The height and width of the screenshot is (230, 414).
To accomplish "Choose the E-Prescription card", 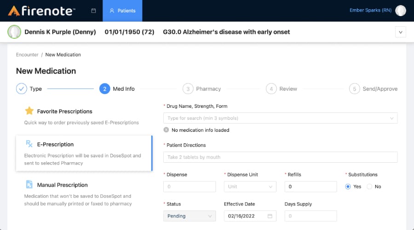I will tap(84, 153).
